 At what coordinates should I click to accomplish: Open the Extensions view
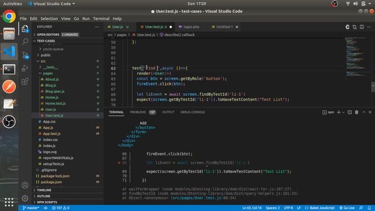coord(25,81)
